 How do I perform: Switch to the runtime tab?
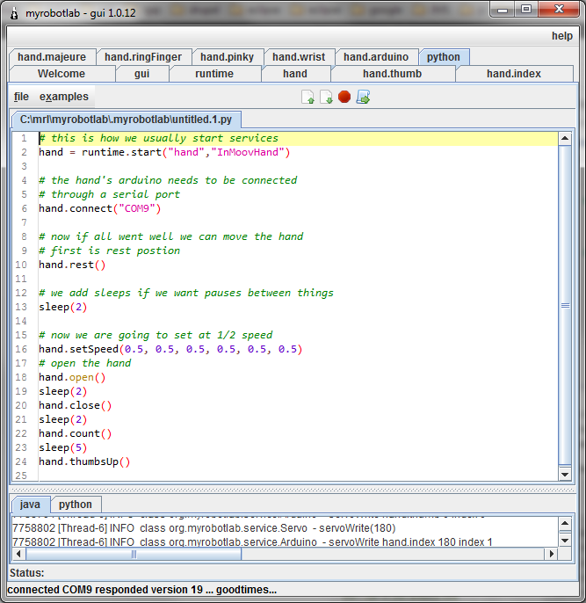point(214,74)
